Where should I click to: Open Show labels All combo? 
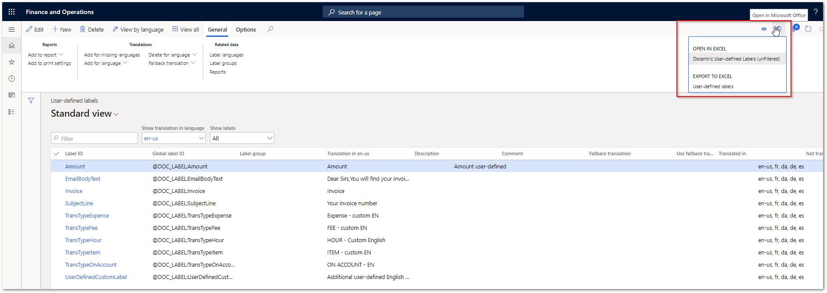[x=242, y=138]
